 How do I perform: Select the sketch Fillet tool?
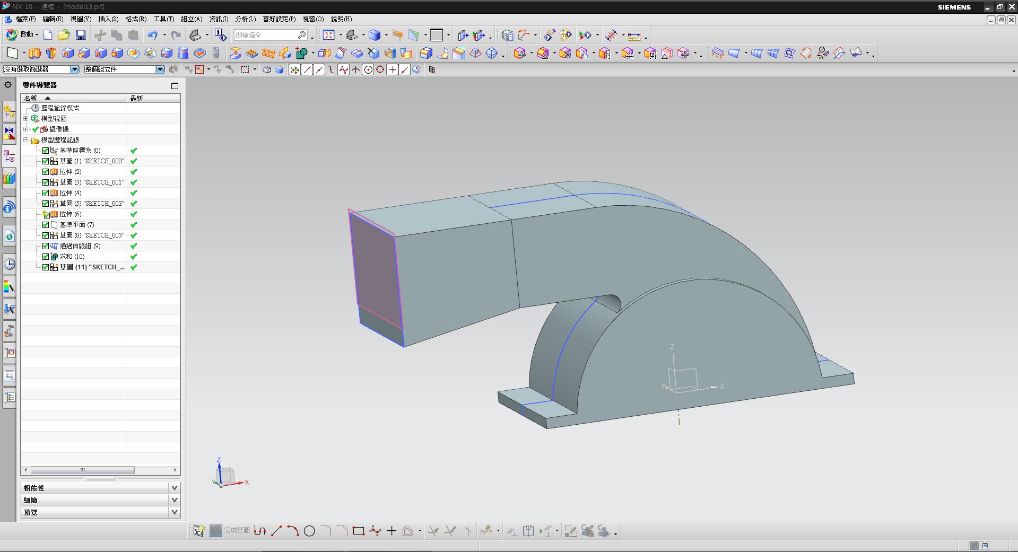tap(326, 531)
